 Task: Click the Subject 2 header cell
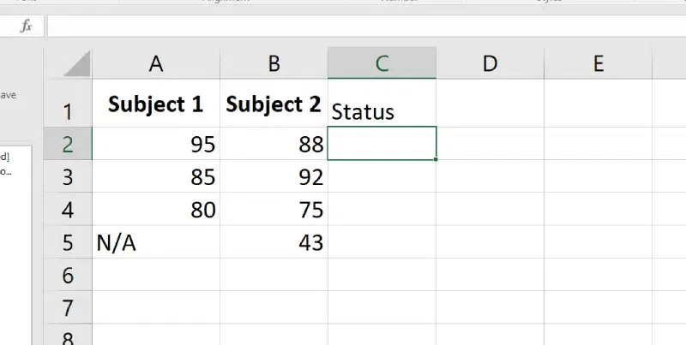(274, 104)
